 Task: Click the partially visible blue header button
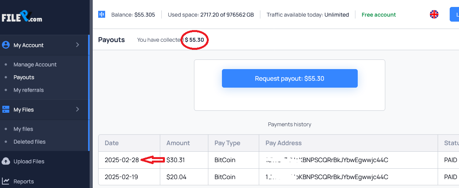click(454, 14)
